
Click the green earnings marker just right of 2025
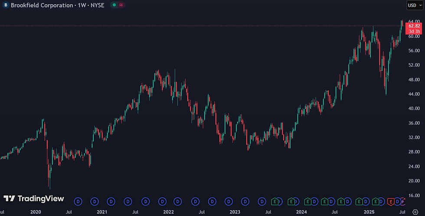(376, 201)
